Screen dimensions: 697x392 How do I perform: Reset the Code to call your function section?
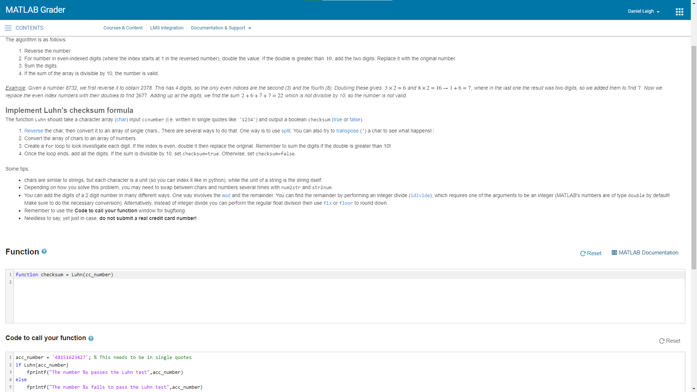(x=669, y=341)
